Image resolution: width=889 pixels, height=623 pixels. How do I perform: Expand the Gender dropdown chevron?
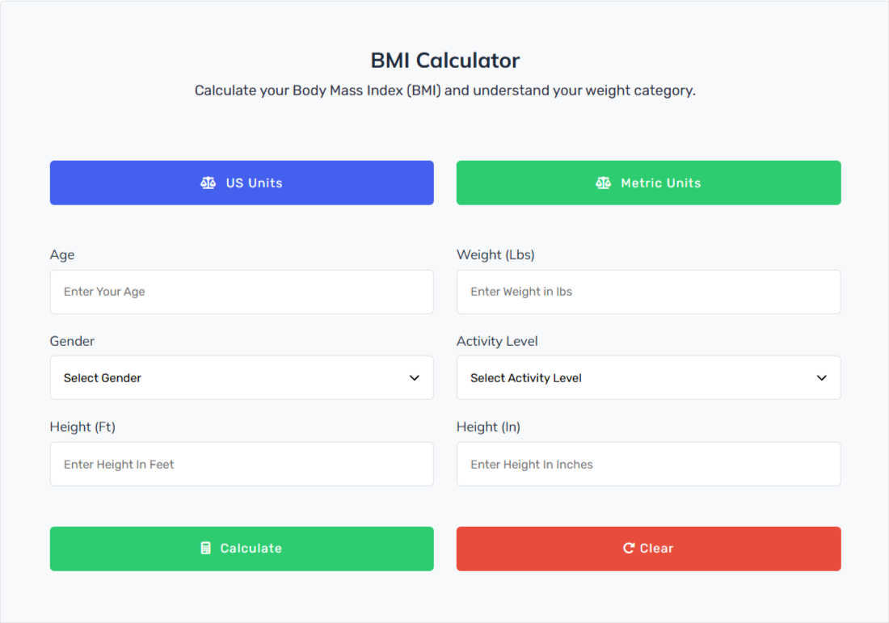(x=415, y=378)
